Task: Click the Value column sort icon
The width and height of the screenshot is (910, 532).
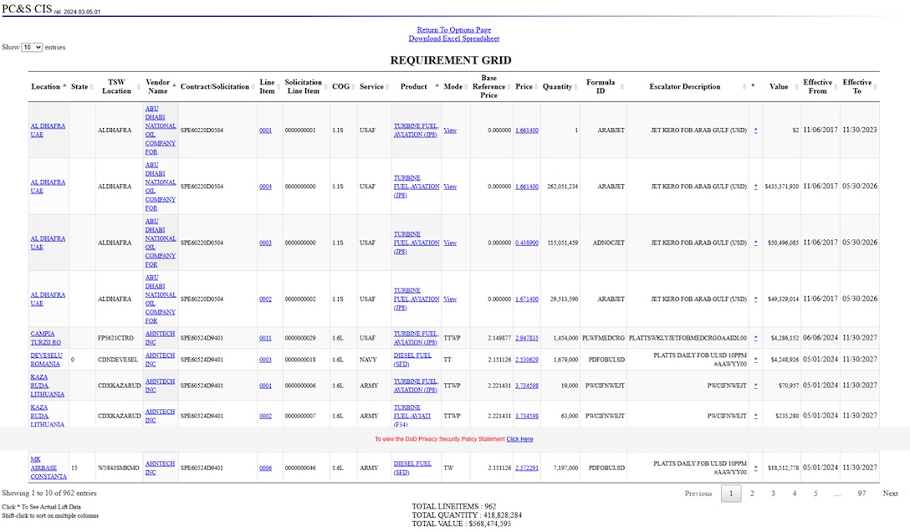Action: 796,87
